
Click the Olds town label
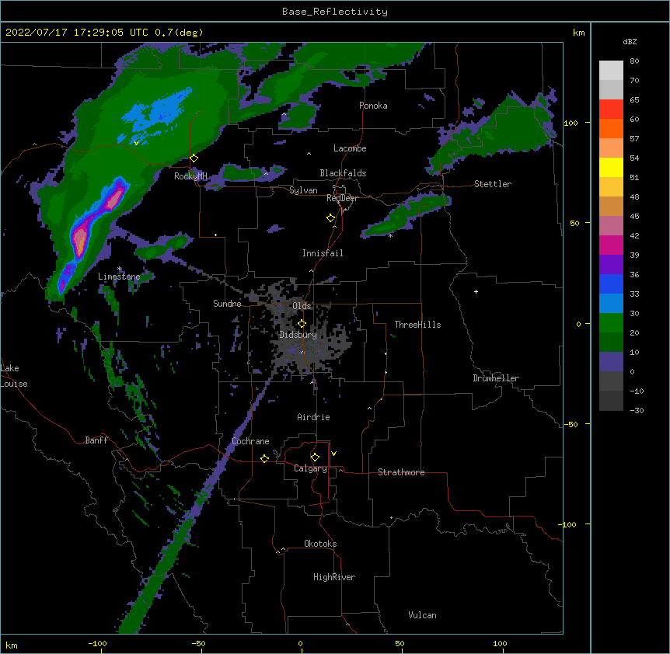302,306
